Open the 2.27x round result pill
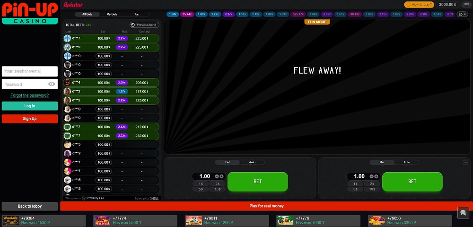Screen dimensions: 473x227 [x=228, y=14]
